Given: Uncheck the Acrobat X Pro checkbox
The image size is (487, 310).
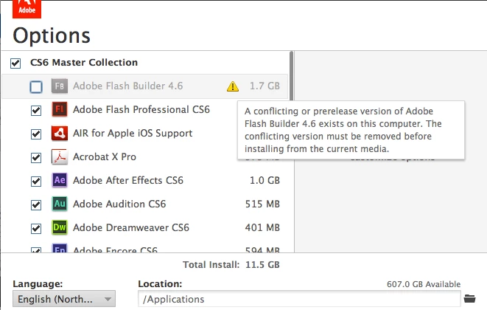Looking at the screenshot, I should (x=36, y=157).
